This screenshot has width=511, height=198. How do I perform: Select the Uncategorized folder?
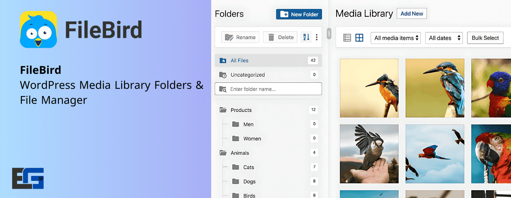pyautogui.click(x=247, y=75)
